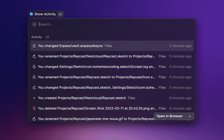Screen dimensions: 224x140
Task: Select the created Projects/Raycast/Nextcloud/Raycast.sketch row
Action: click(82, 98)
